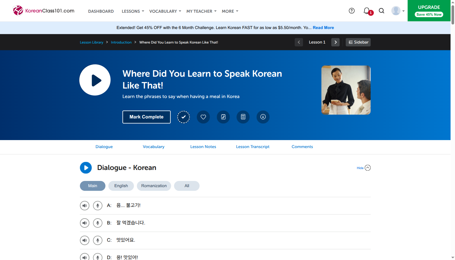
Task: Switch to the Lesson Notes tab
Action: 203,147
